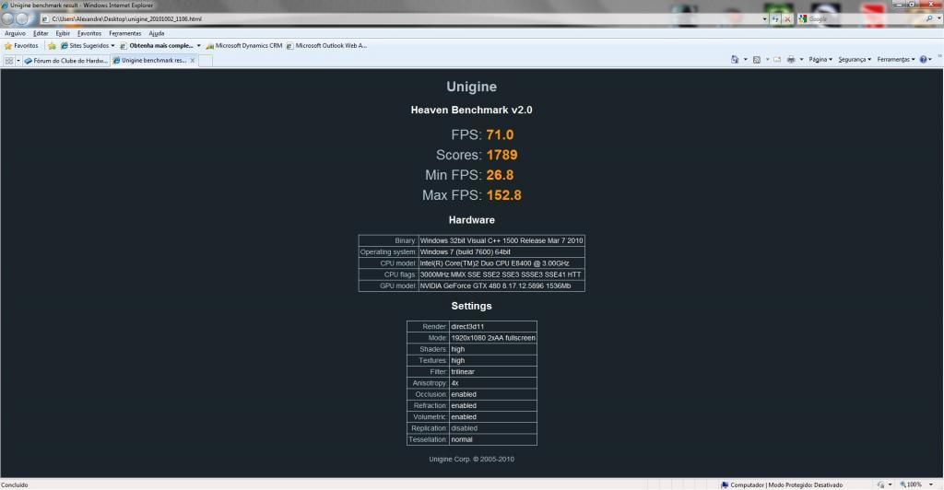Go forward with the browser Forward arrow
Viewport: 944px width, 490px height.
click(x=22, y=18)
